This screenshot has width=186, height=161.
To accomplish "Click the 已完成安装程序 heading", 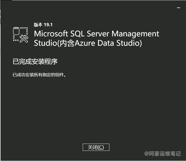I will 35,62.
